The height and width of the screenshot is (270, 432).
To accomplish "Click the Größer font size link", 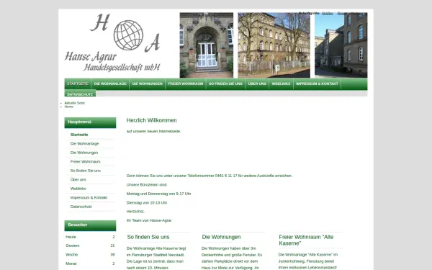I will pyautogui.click(x=327, y=13).
